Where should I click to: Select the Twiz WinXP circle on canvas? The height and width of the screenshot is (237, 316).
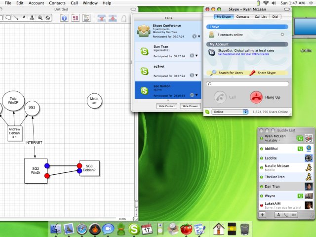pyautogui.click(x=13, y=101)
